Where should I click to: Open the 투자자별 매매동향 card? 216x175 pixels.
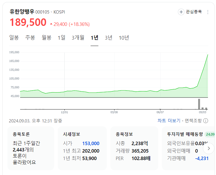(188, 148)
